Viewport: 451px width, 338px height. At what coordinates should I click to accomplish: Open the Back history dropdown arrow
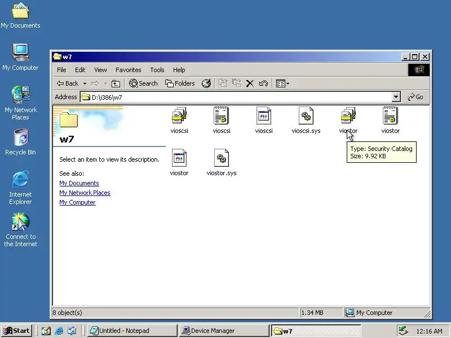click(85, 83)
